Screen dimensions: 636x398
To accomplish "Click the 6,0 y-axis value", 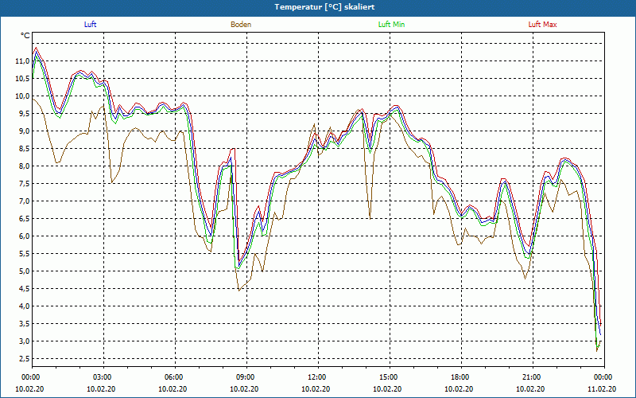I will point(24,236).
